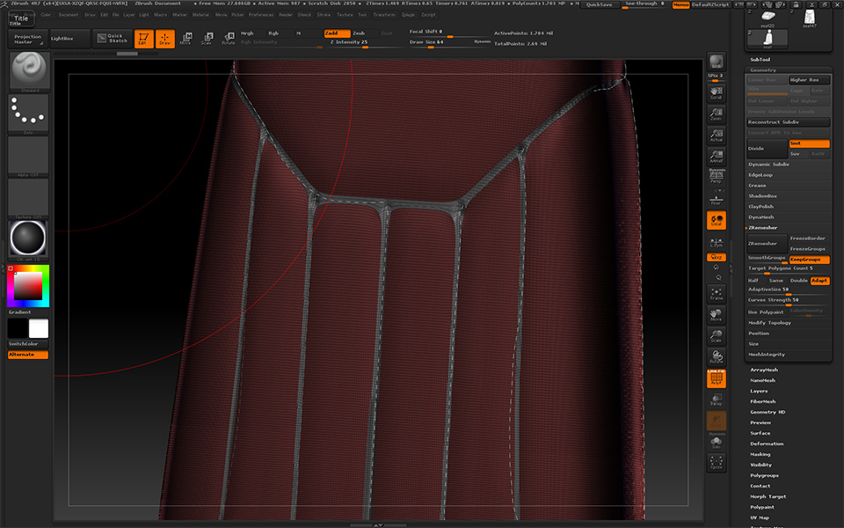Viewport: 844px width, 528px height.
Task: Click the Alternate button
Action: click(x=28, y=355)
